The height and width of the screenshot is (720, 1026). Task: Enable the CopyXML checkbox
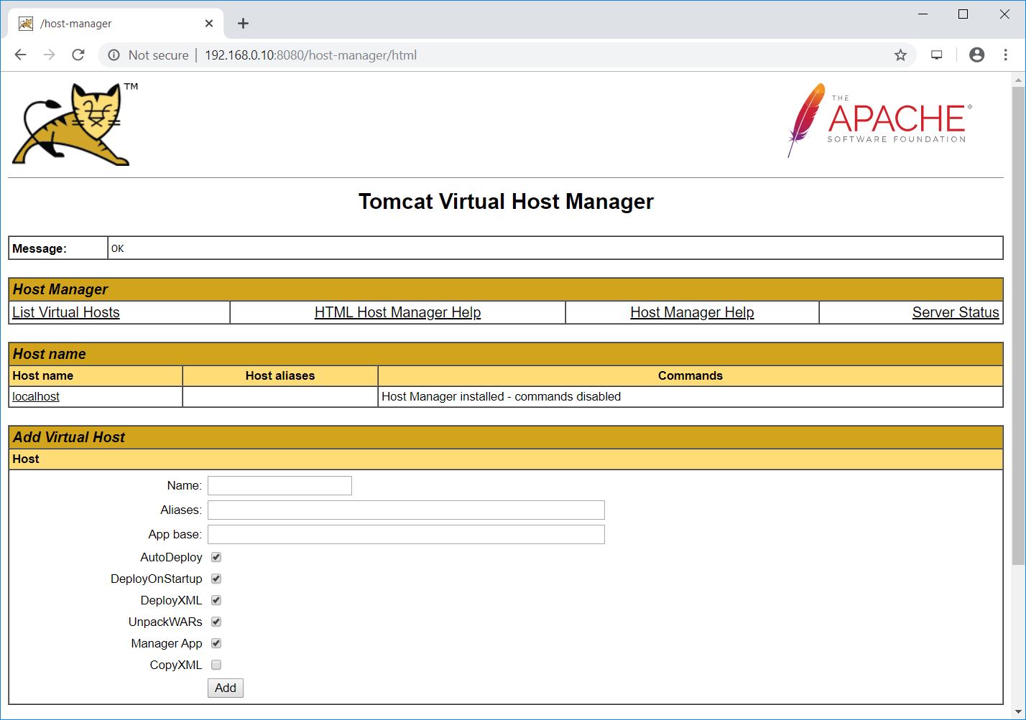coord(216,665)
